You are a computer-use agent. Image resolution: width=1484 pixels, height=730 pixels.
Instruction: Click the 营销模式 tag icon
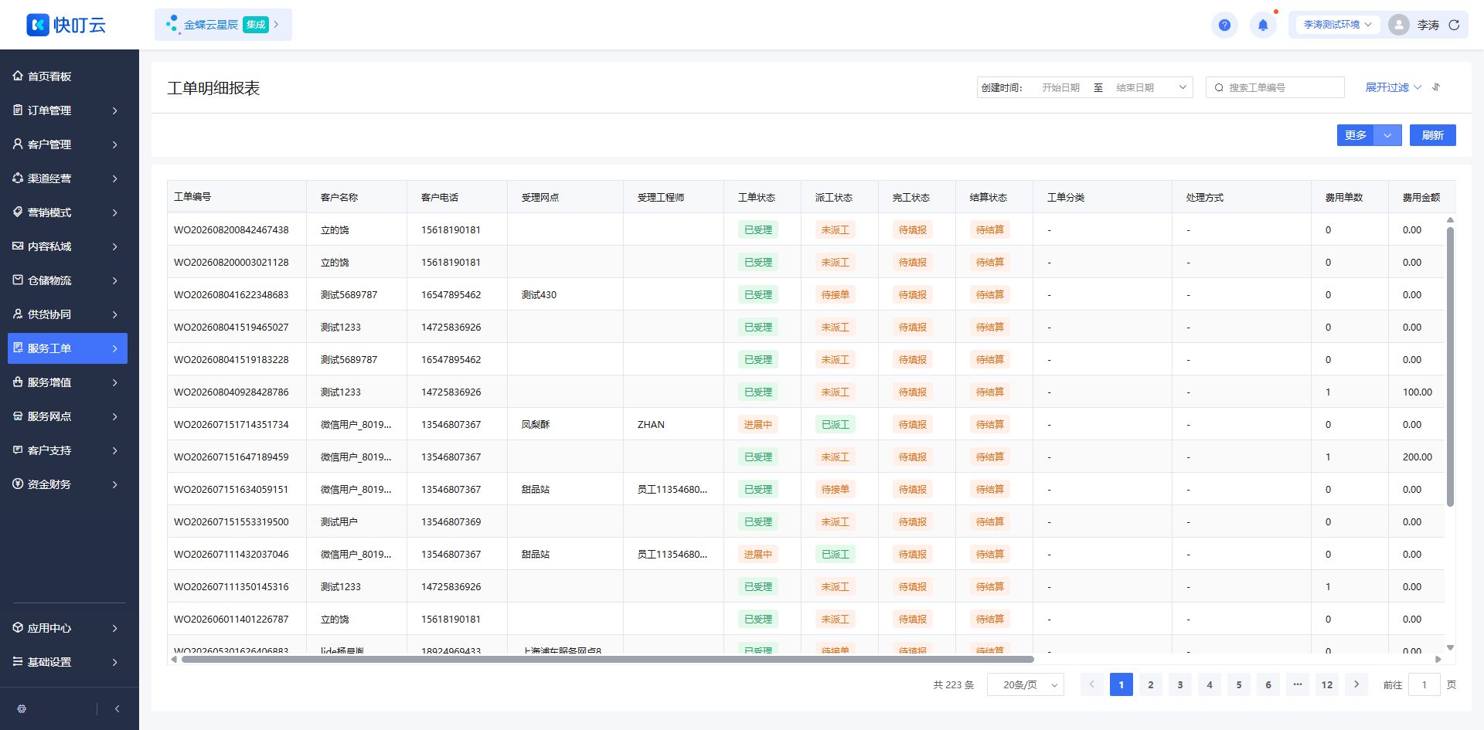pos(18,212)
